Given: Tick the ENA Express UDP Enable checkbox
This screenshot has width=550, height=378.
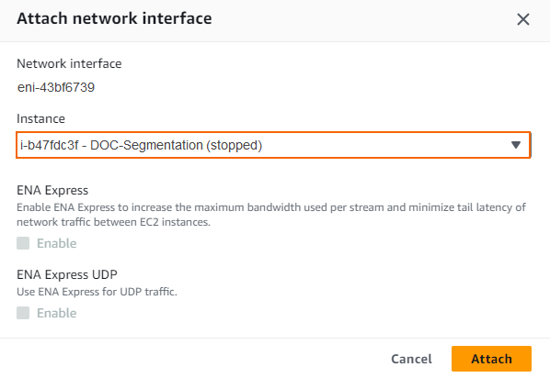Looking at the screenshot, I should pyautogui.click(x=23, y=313).
